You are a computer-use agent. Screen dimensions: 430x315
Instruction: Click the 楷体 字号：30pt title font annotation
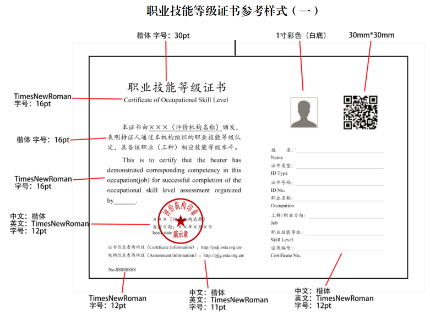(x=163, y=35)
